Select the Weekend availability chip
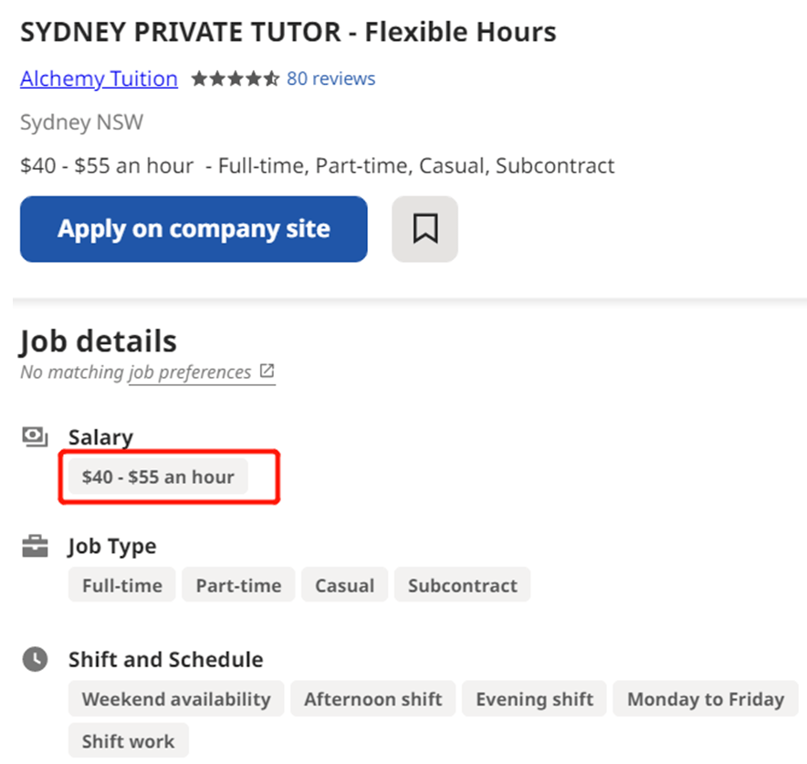 [x=176, y=698]
